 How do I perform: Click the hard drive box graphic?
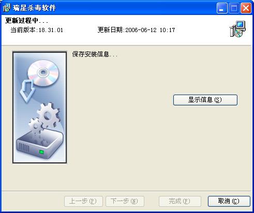(40, 145)
